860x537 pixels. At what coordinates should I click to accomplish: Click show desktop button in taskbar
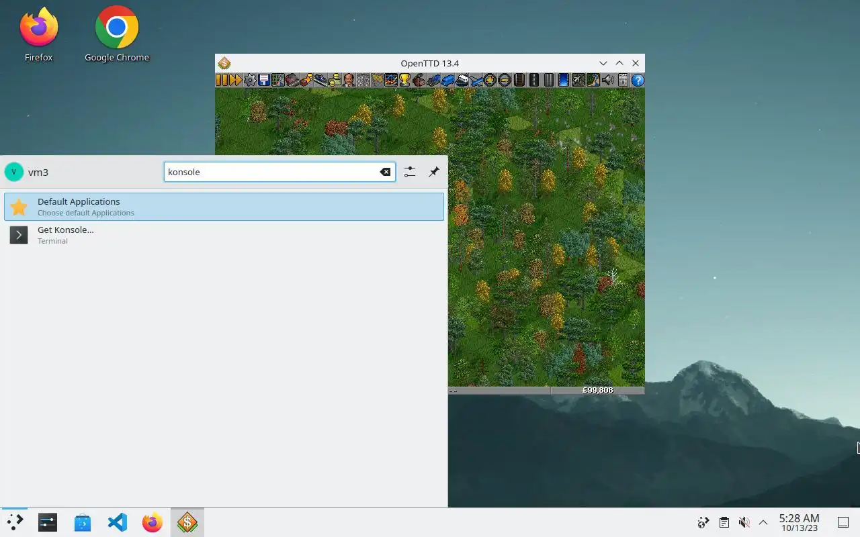[843, 522]
